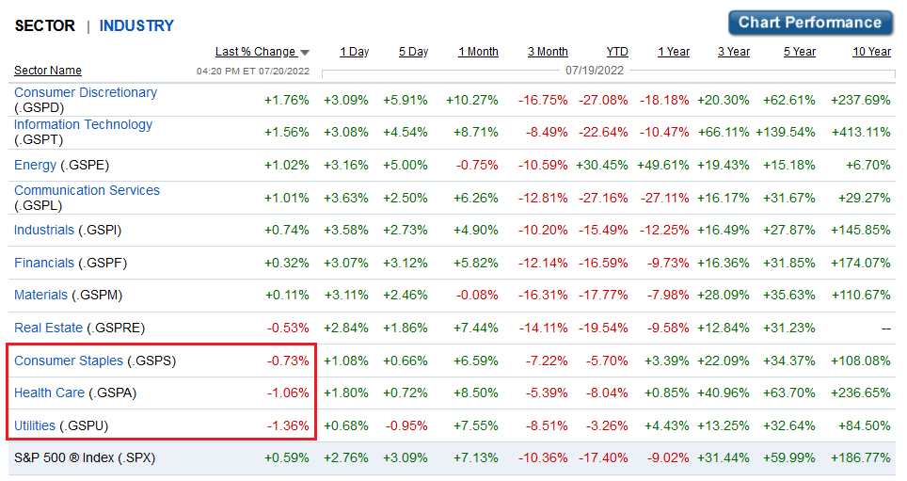The width and height of the screenshot is (907, 481).
Task: Select Health Care 3 Year value +40.96%
Action: (724, 393)
